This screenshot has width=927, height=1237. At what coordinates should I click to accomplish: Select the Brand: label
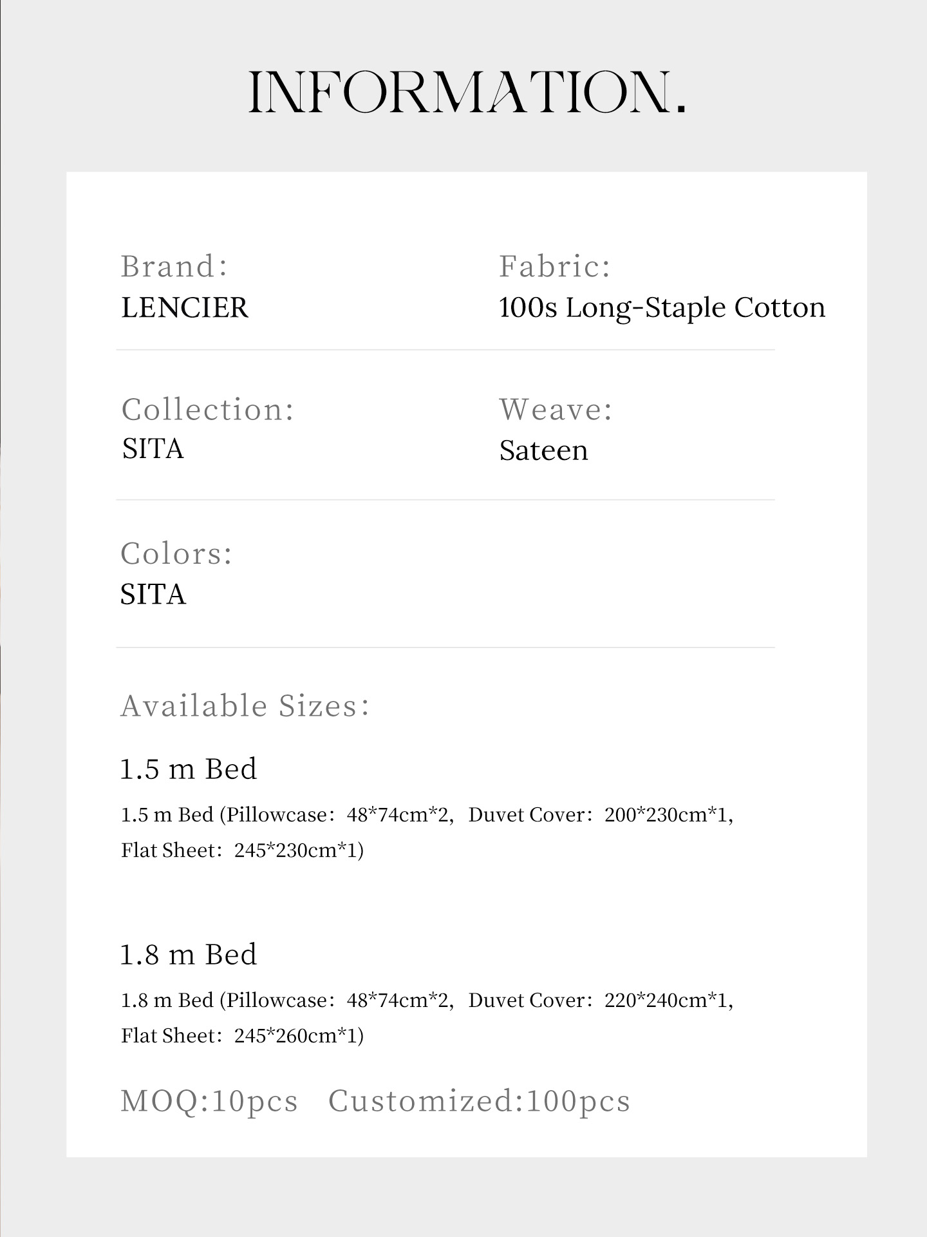(x=174, y=266)
